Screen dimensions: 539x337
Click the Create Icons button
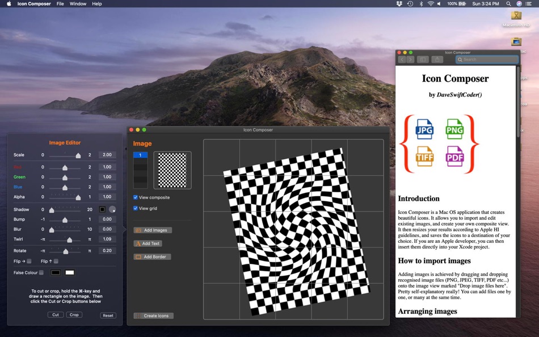coord(153,315)
